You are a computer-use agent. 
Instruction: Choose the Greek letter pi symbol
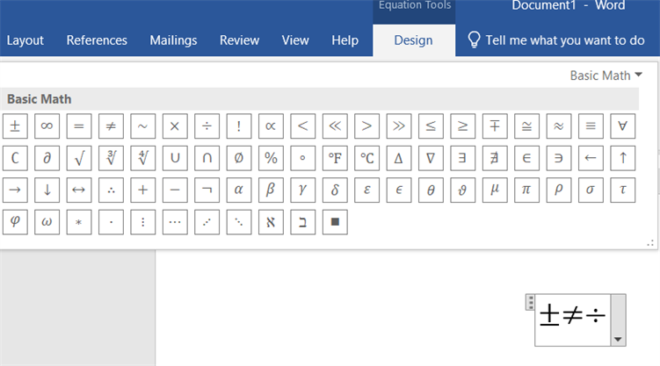click(x=526, y=190)
